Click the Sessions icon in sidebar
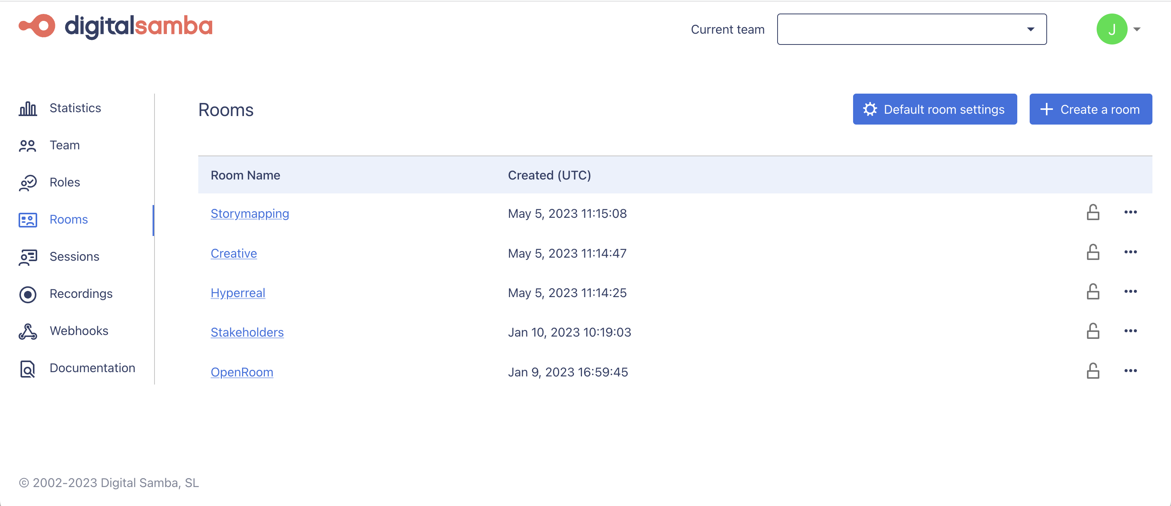Screen dimensions: 1171x506 (28, 257)
